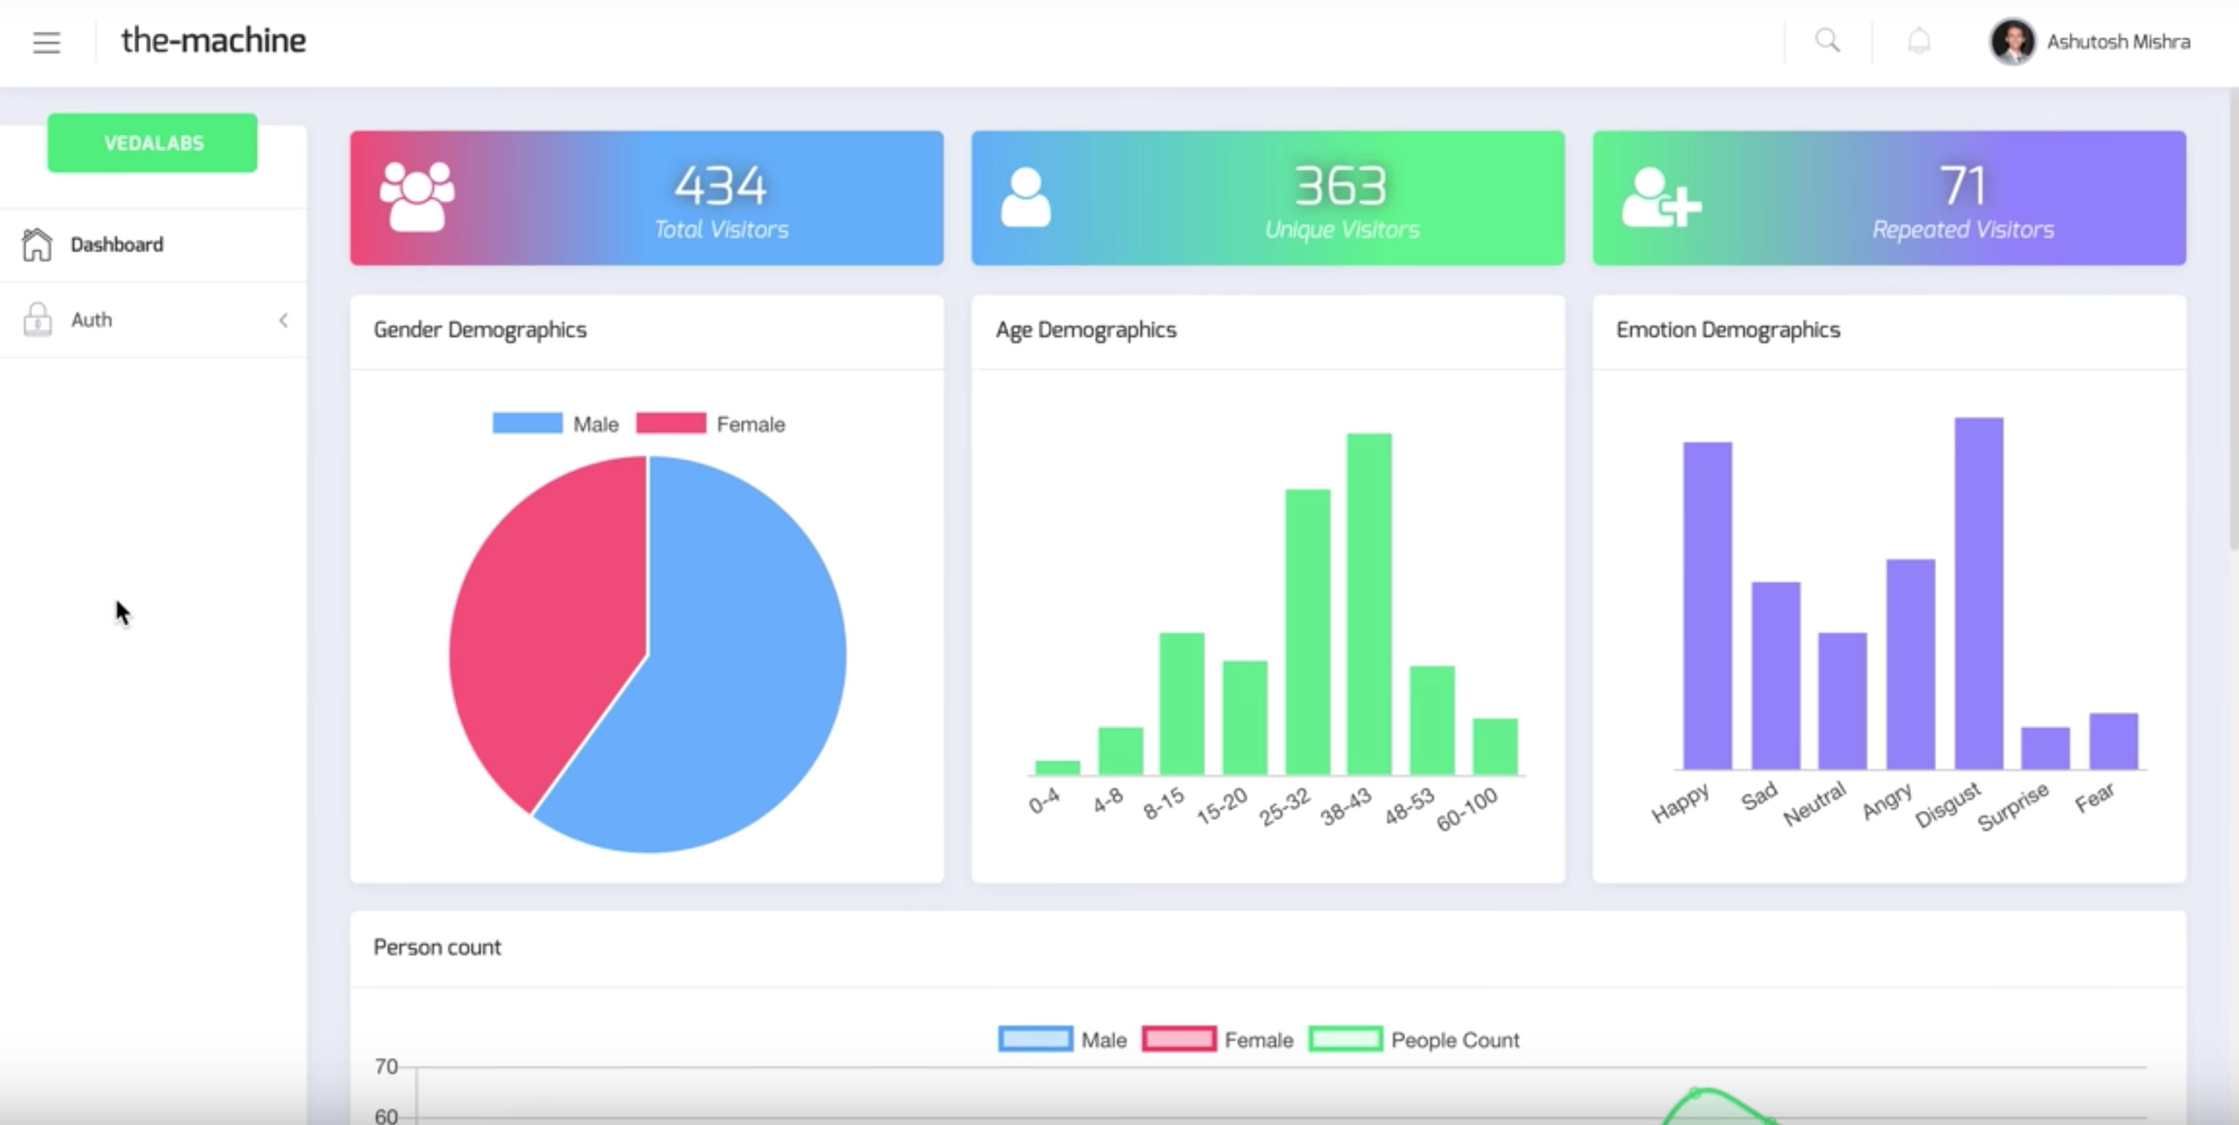2239x1125 pixels.
Task: Click the notification bell icon
Action: pyautogui.click(x=1918, y=41)
